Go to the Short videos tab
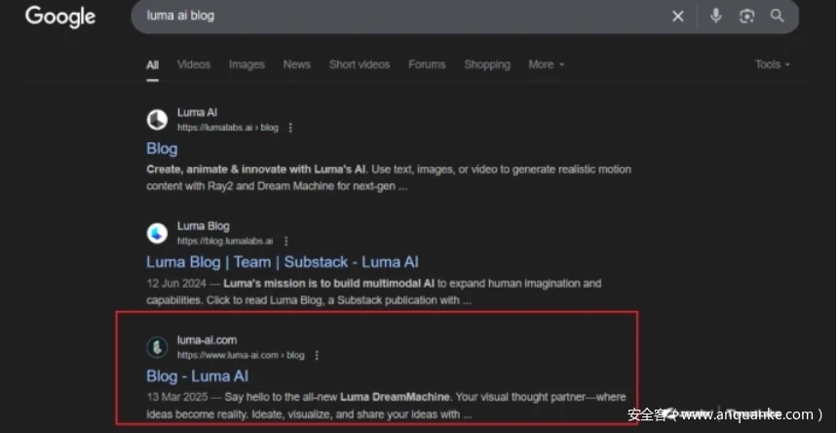The height and width of the screenshot is (433, 838). tap(359, 64)
